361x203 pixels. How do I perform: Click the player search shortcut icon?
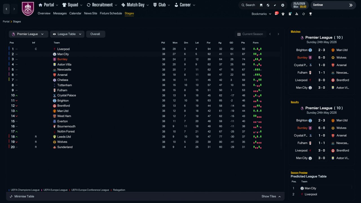297,14
